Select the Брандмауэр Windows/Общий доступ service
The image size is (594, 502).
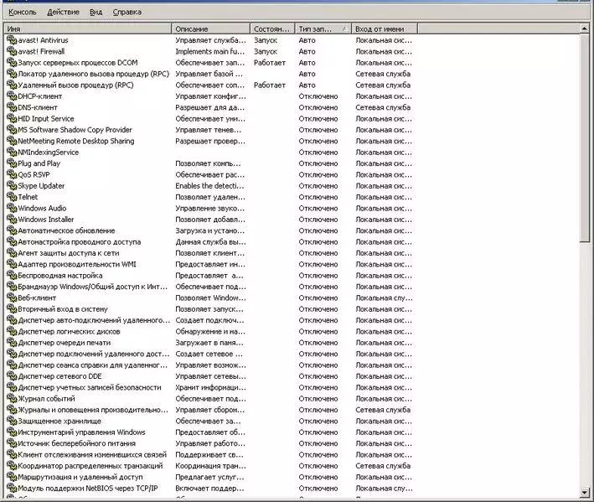(93, 287)
